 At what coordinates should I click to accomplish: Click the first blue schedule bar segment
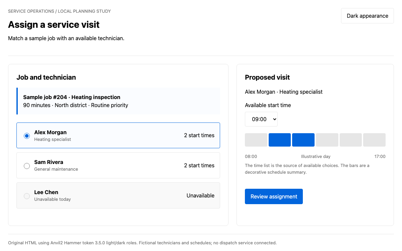point(280,140)
